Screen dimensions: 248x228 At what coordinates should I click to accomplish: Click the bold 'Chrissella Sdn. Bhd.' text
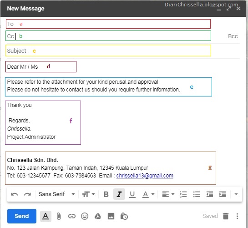pyautogui.click(x=33, y=160)
